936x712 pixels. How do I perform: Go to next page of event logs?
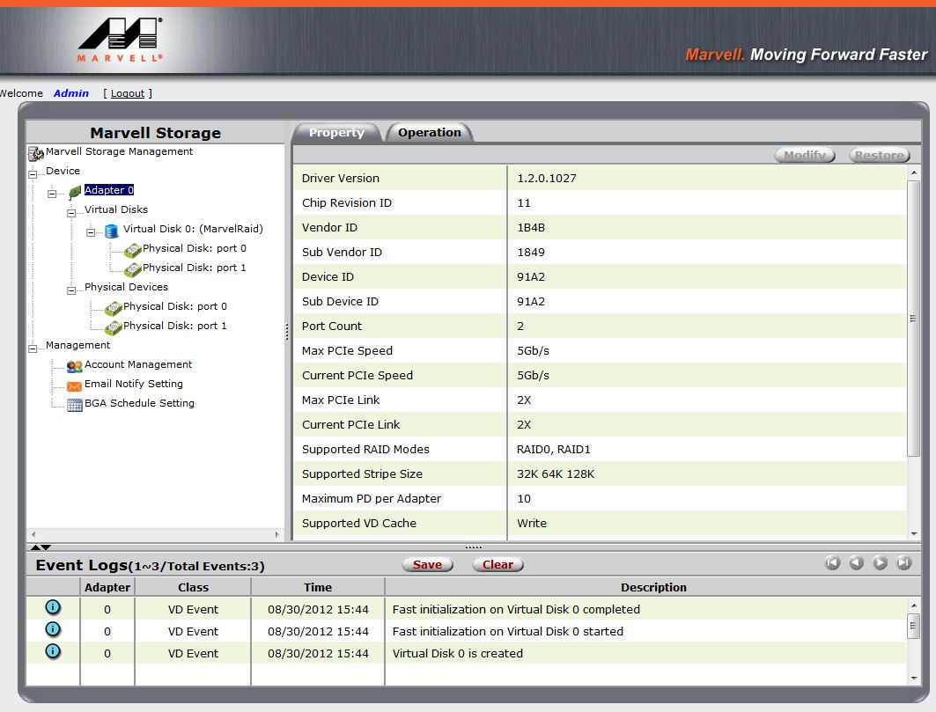880,562
